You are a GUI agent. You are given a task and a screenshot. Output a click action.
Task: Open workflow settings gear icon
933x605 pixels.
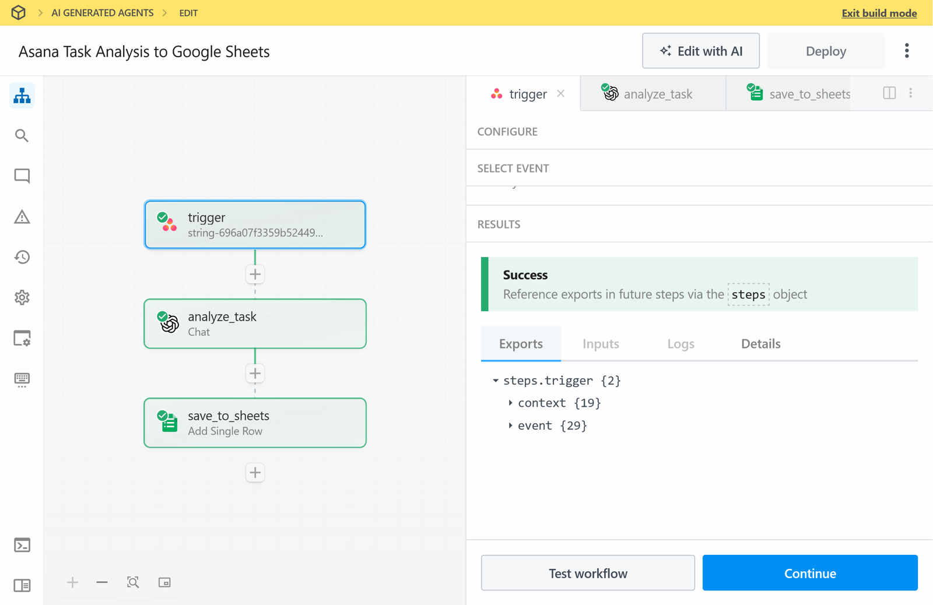(22, 298)
